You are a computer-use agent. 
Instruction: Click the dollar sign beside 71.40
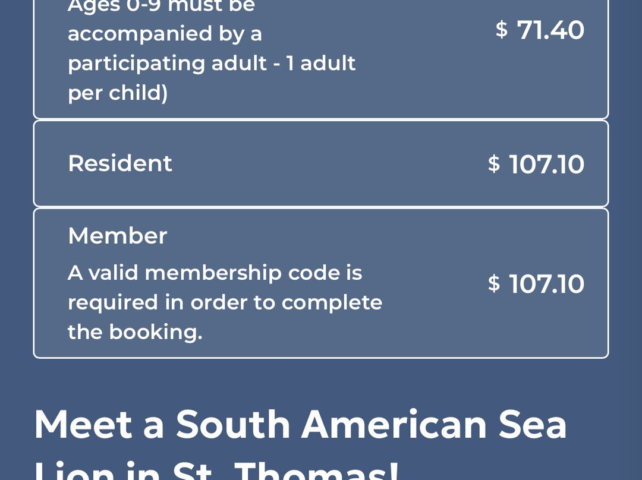[x=502, y=30]
